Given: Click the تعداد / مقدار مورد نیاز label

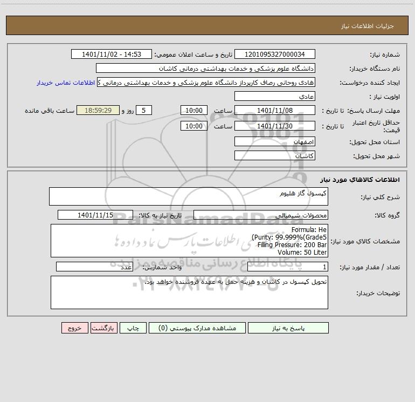Looking at the screenshot, I should pyautogui.click(x=370, y=268).
